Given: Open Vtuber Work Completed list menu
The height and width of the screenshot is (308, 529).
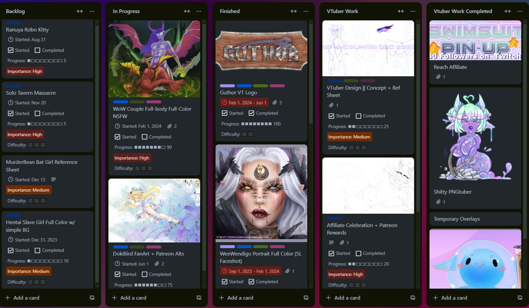Looking at the screenshot, I should tap(520, 11).
